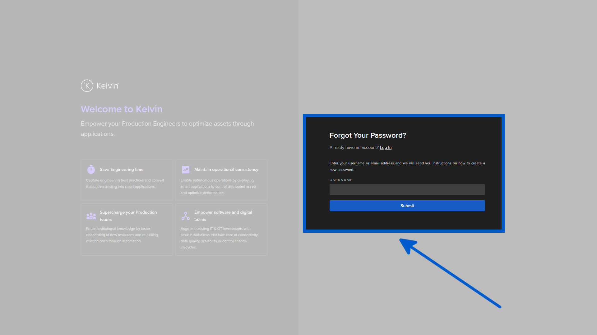Click the Kelvin circular logo icon
This screenshot has width=597, height=335.
click(x=87, y=86)
